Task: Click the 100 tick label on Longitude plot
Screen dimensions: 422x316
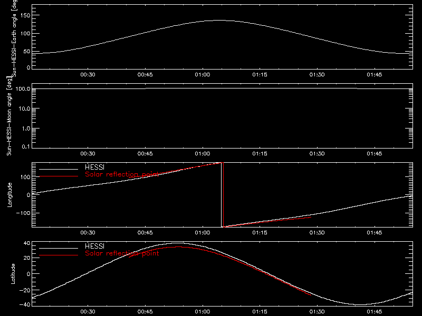Action: point(25,177)
